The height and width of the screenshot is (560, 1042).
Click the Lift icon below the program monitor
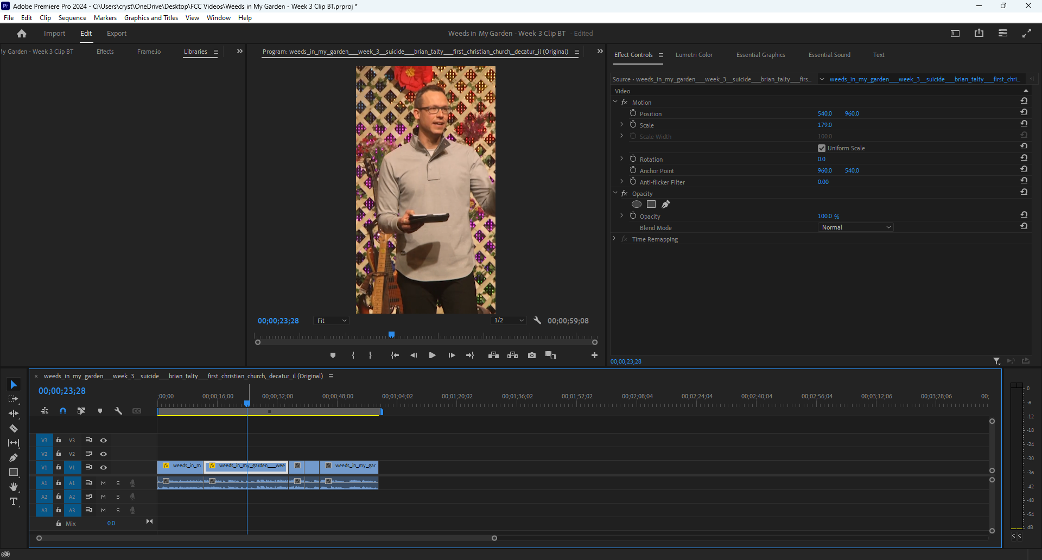click(493, 355)
